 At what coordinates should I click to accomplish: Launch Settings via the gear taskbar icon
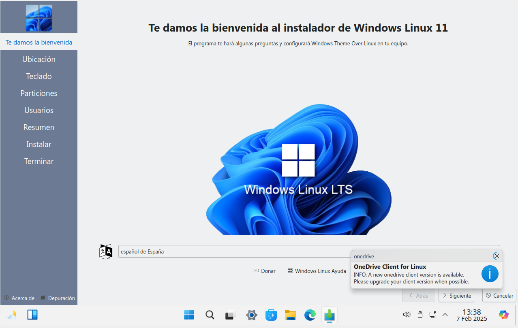point(251,315)
